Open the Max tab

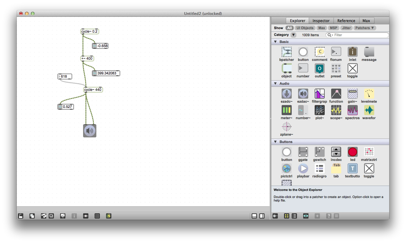[x=366, y=21]
